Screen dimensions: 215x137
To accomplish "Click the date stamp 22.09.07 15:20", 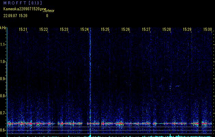I will pos(15,16).
